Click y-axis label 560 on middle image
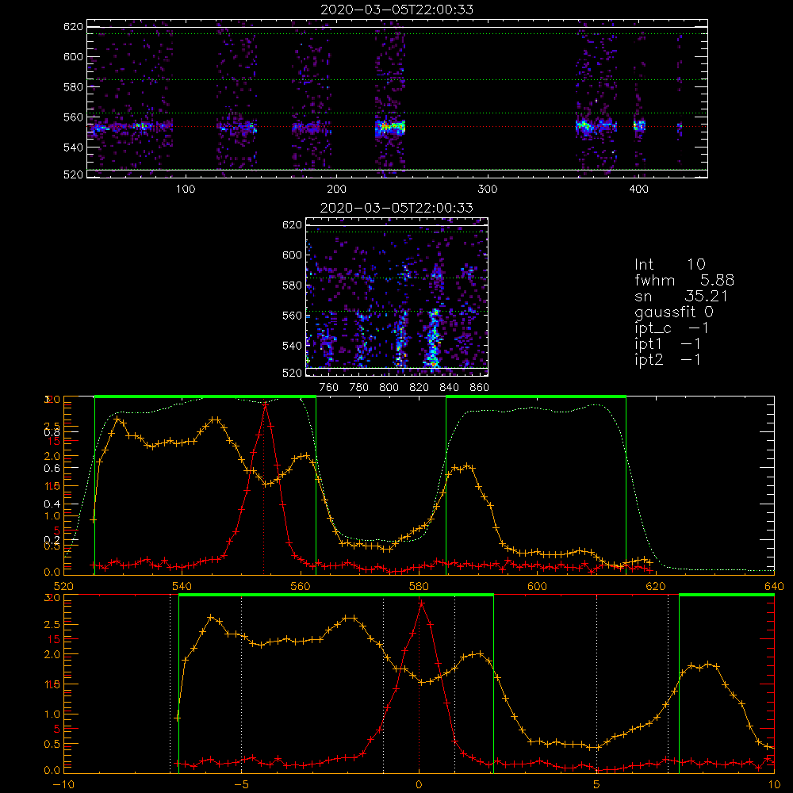Screen dimensions: 793x793 (293, 316)
